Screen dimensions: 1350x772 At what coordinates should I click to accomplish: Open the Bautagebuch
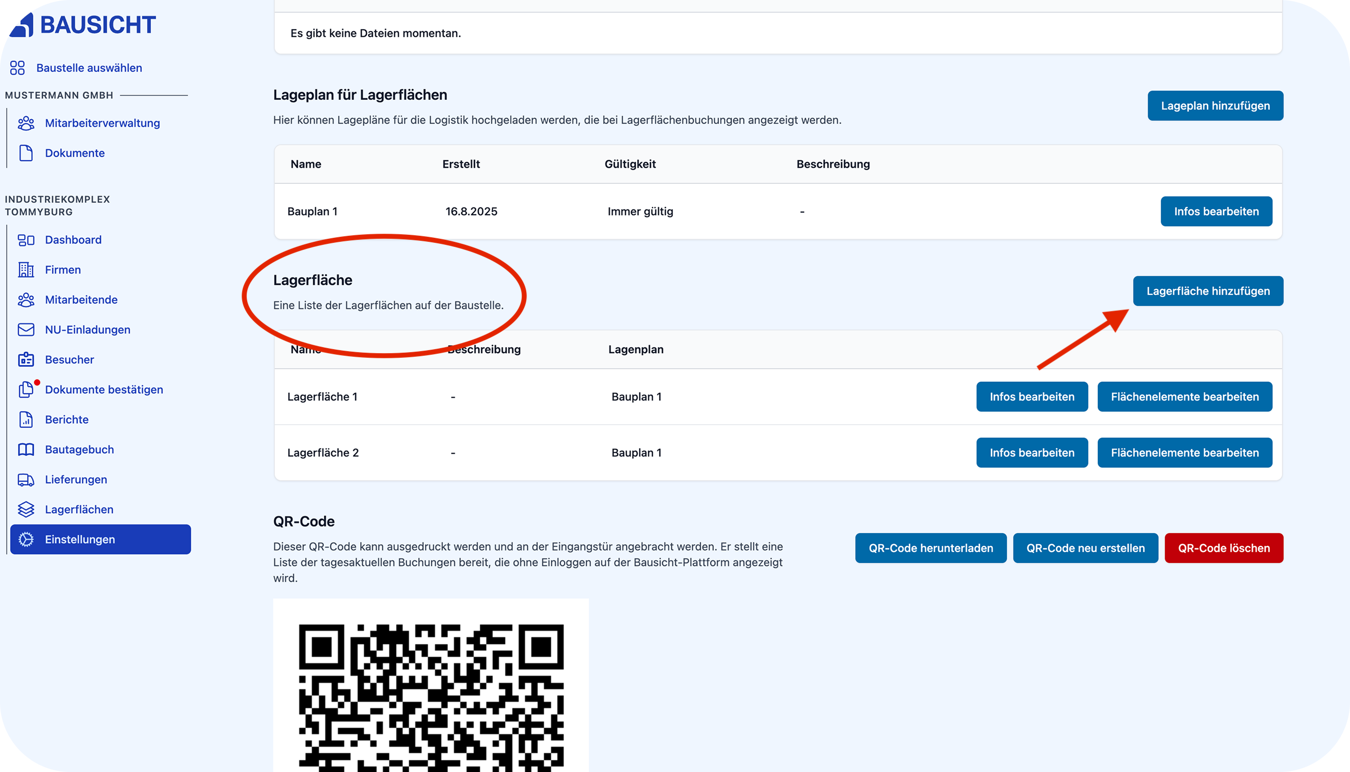pyautogui.click(x=80, y=449)
